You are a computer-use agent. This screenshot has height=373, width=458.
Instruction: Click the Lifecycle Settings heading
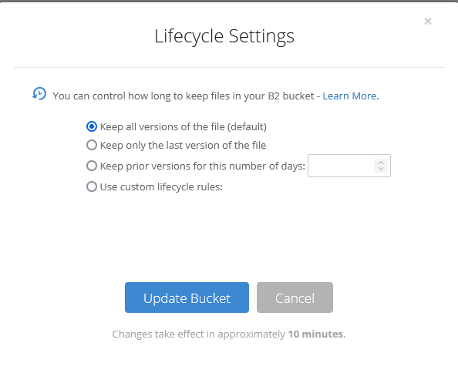(x=224, y=36)
